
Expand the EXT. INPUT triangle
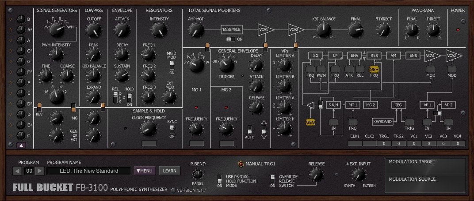point(348,164)
